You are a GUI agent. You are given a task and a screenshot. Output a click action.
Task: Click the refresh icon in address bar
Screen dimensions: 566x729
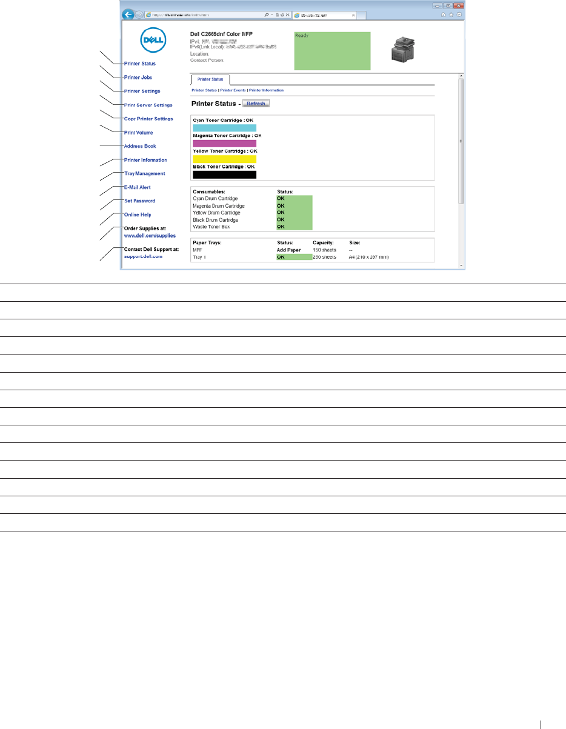pyautogui.click(x=282, y=15)
